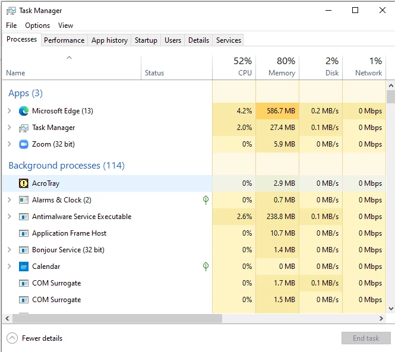This screenshot has height=352, width=395.
Task: Expand Alarms & Clock (2) group
Action: 10,200
